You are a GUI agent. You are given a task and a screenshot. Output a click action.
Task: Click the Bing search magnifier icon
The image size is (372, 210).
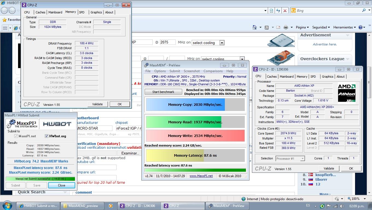(x=364, y=10)
